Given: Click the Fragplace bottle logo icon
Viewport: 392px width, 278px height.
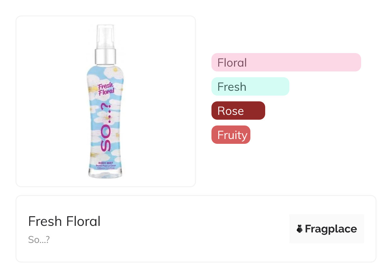Looking at the screenshot, I should tap(300, 229).
